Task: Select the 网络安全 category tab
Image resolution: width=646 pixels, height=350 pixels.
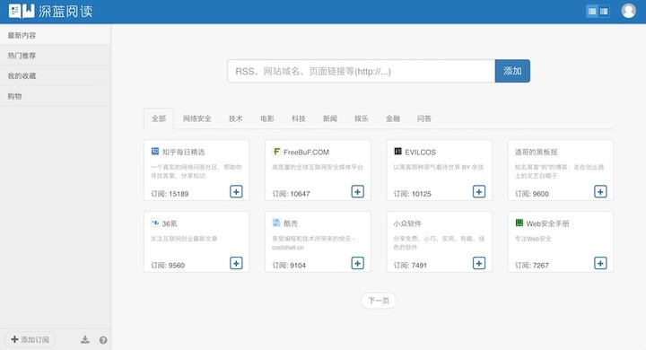Action: point(196,118)
